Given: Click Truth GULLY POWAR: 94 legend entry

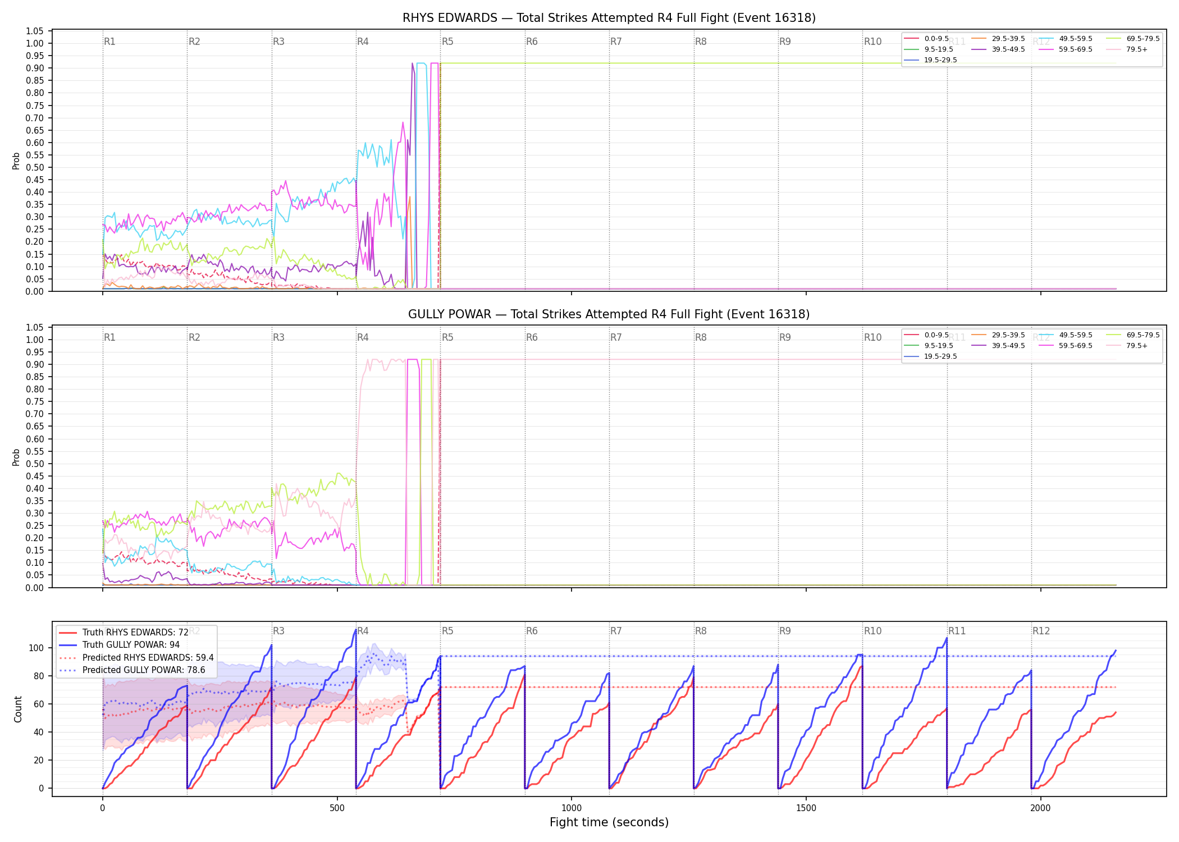Looking at the screenshot, I should 120,645.
